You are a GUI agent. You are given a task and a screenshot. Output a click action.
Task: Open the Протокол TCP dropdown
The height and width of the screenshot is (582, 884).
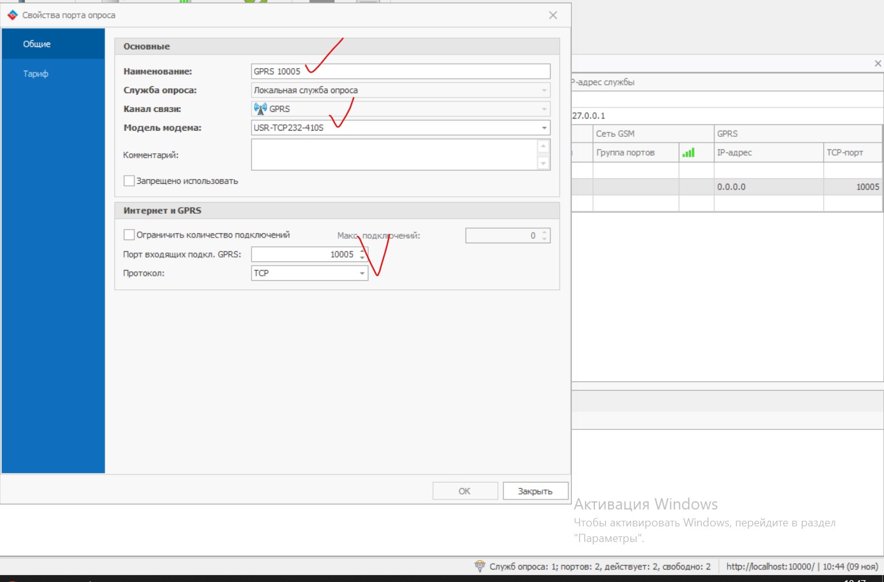pos(362,273)
